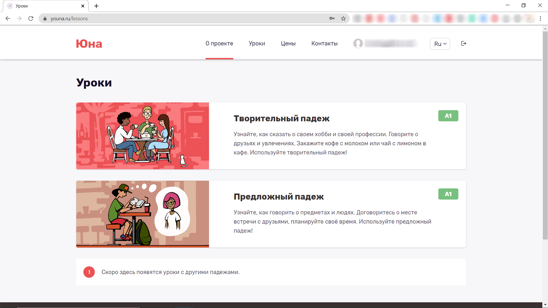
Task: Click the red exclamation notice icon
Action: click(x=89, y=272)
